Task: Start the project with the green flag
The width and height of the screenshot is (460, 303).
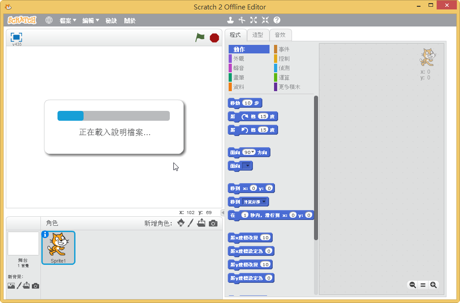Action: click(200, 38)
